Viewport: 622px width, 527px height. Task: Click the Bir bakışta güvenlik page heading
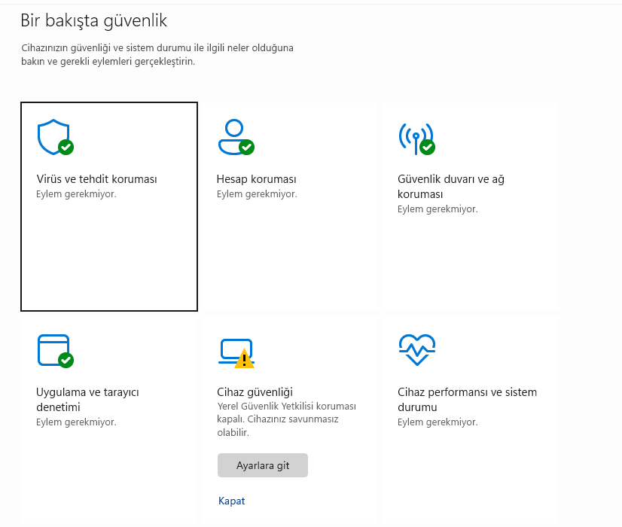[x=93, y=20]
